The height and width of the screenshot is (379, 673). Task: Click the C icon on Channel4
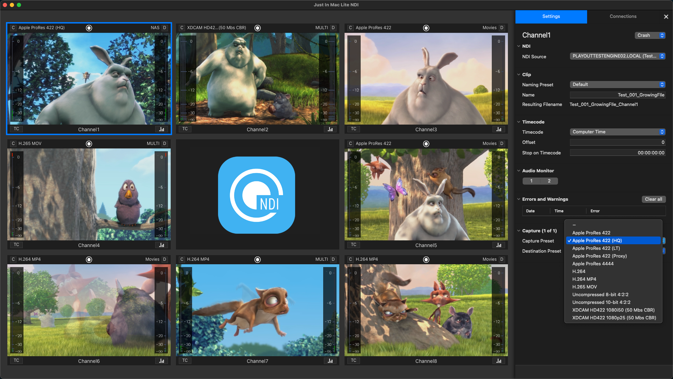pos(13,144)
